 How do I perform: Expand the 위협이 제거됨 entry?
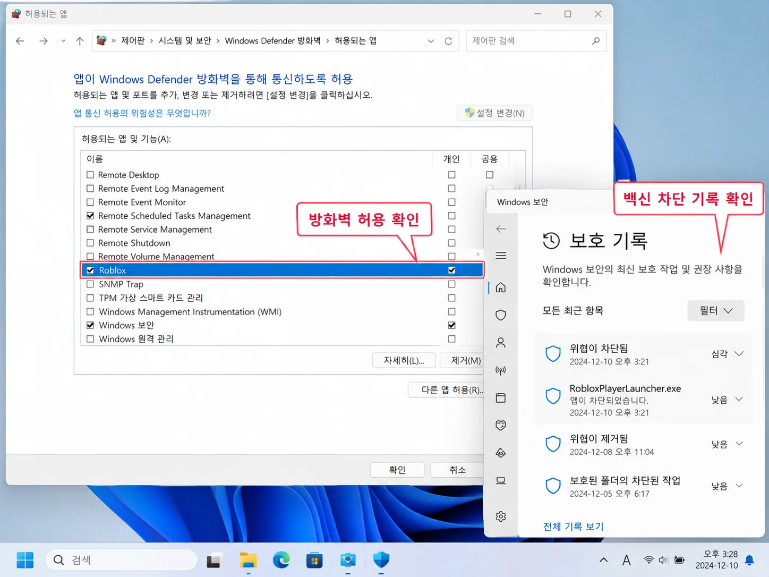[739, 444]
